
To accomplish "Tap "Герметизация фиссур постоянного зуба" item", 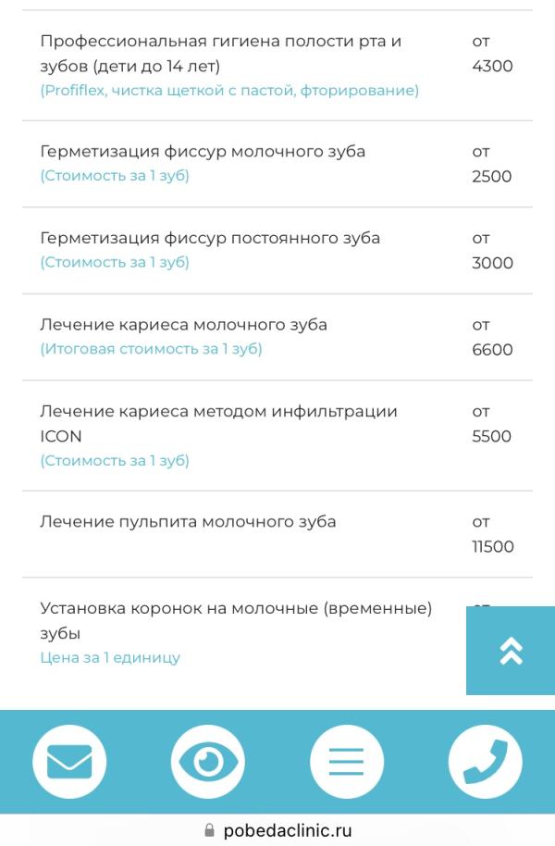I will tap(210, 238).
